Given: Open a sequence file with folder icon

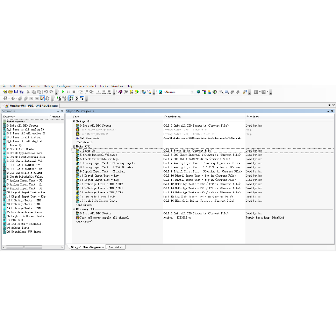Looking at the screenshot, I should (10, 92).
